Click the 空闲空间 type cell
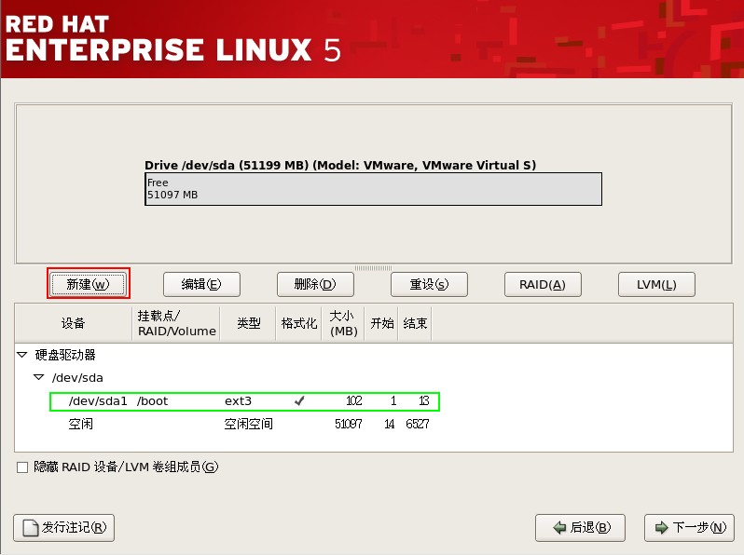Screen dimensions: 744x555 249,424
